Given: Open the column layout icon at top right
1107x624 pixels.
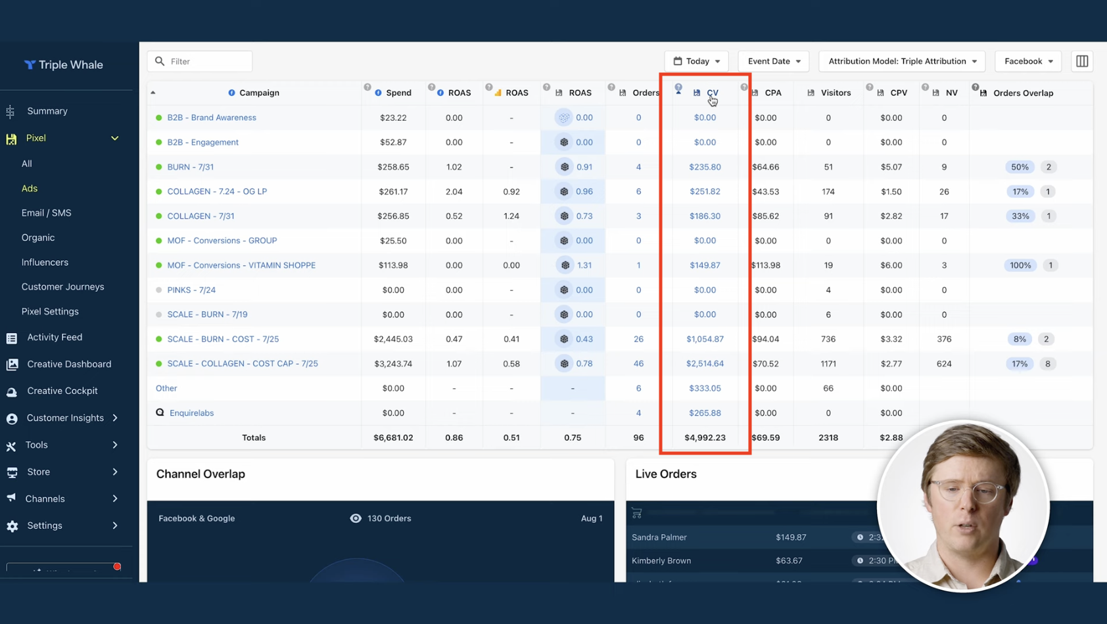Looking at the screenshot, I should point(1082,61).
